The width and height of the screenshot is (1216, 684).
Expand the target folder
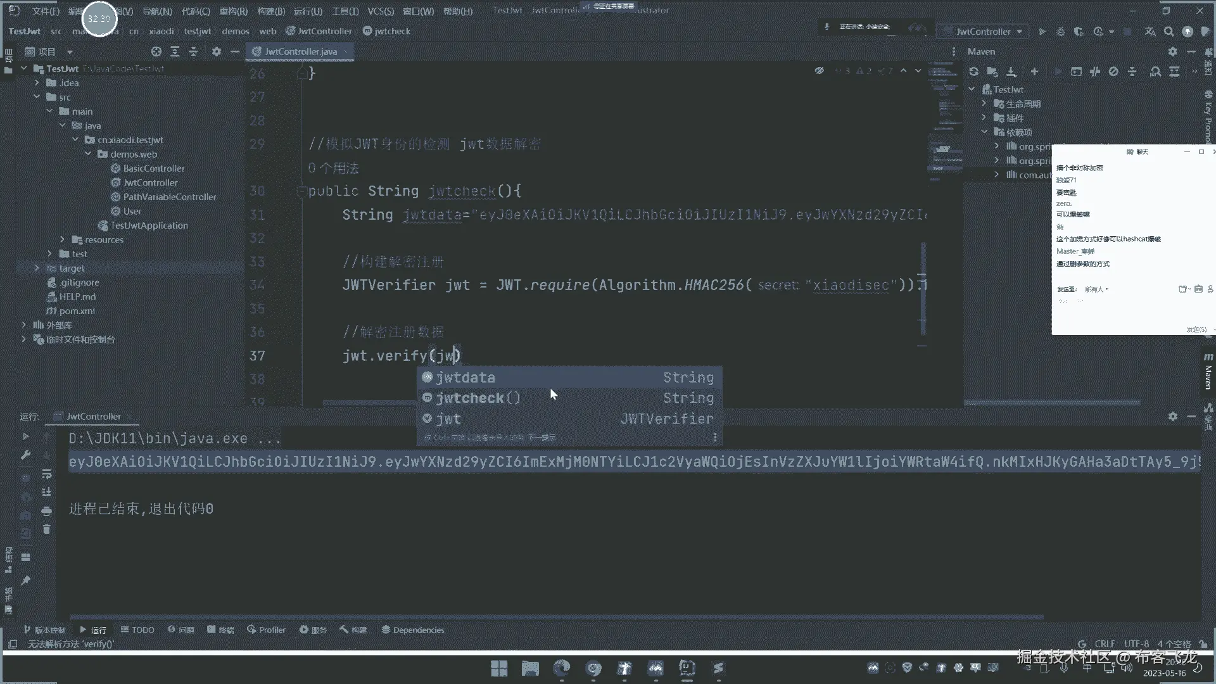point(37,269)
